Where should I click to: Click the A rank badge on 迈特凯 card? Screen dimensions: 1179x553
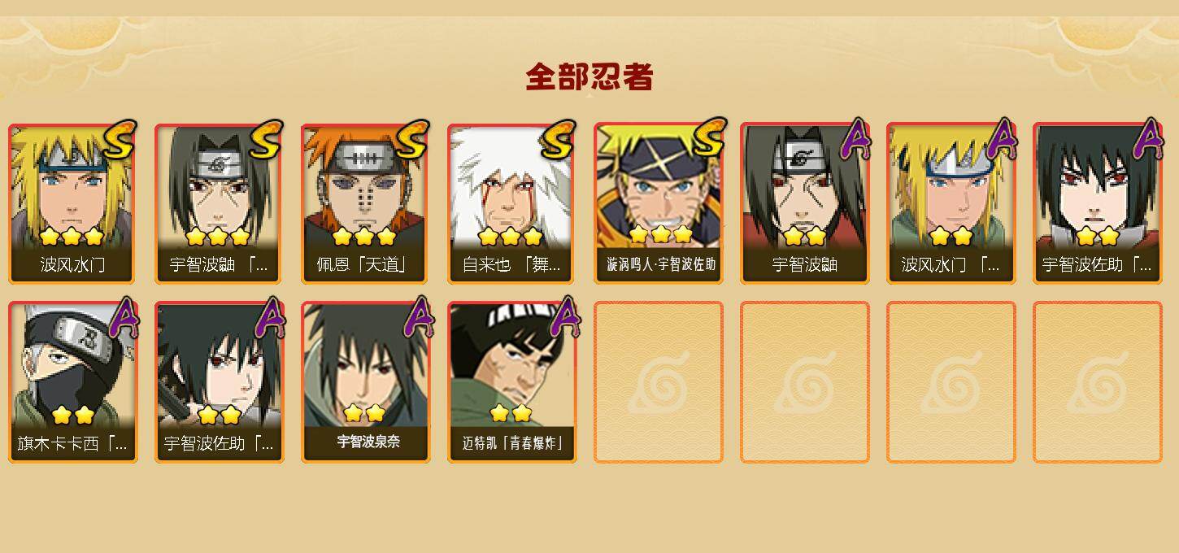[565, 317]
